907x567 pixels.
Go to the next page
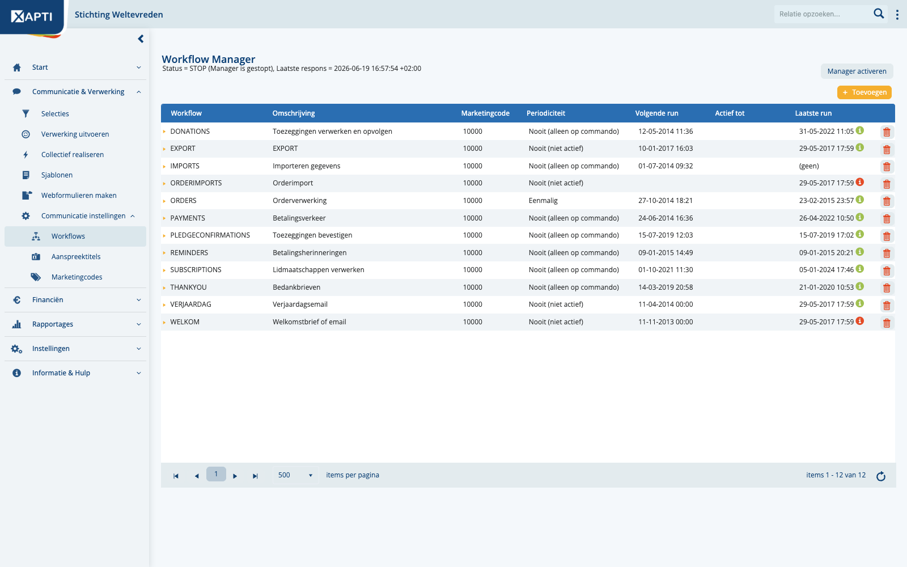(235, 476)
